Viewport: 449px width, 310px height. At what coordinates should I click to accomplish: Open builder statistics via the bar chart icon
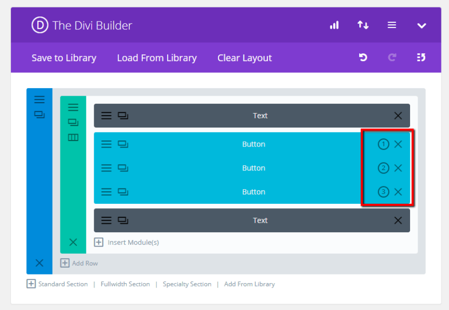click(x=334, y=25)
